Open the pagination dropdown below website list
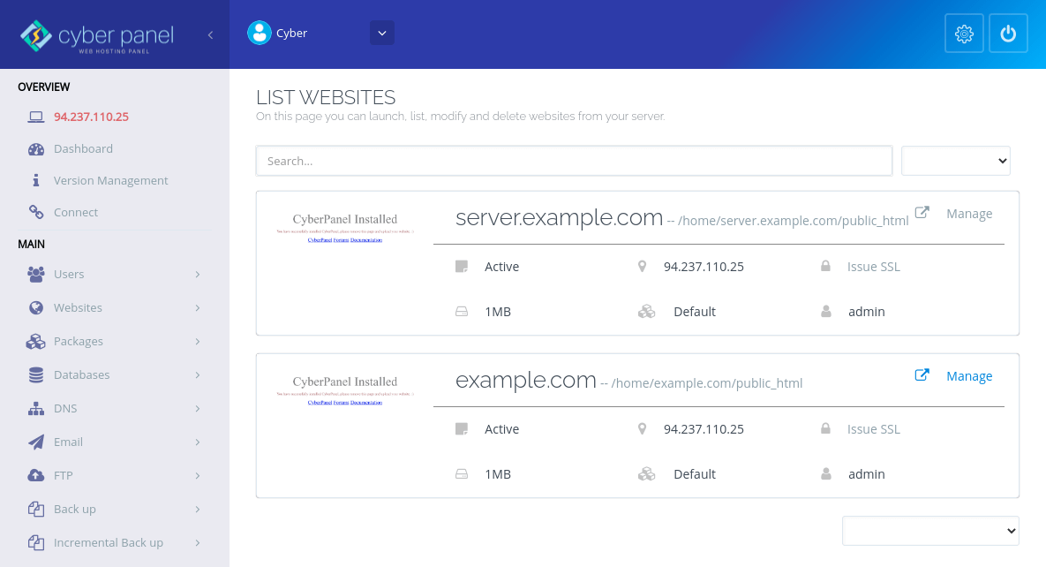1046x567 pixels. pyautogui.click(x=930, y=531)
